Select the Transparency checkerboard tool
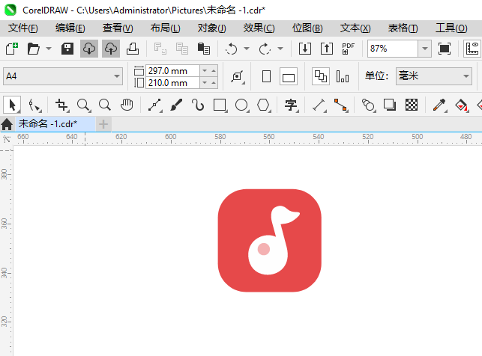 click(x=412, y=105)
